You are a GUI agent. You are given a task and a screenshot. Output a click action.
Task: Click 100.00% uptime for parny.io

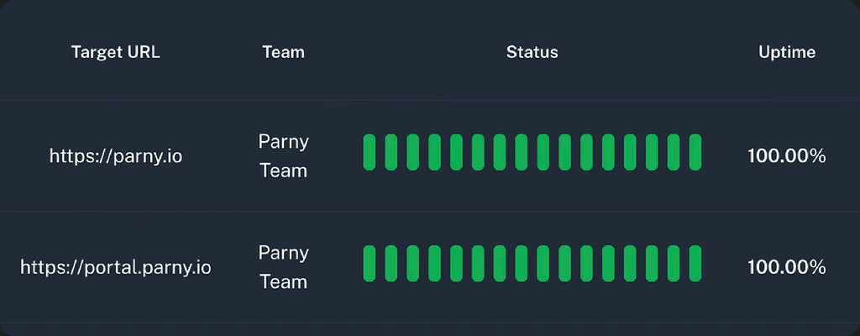pyautogui.click(x=787, y=156)
